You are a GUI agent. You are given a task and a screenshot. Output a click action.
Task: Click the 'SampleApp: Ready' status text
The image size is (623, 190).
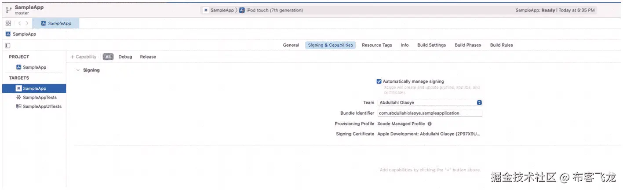(535, 10)
